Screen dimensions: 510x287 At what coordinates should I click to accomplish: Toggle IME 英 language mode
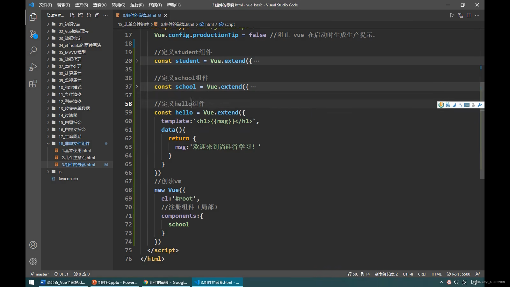(x=448, y=105)
